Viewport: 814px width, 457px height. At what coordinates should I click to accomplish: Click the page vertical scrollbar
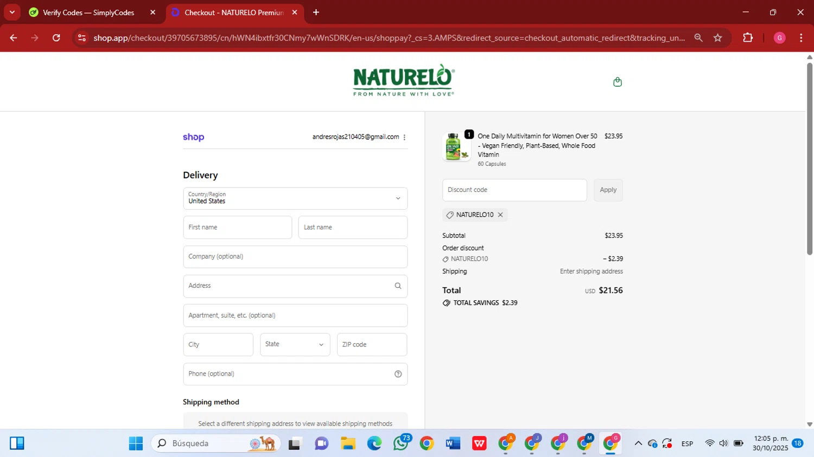coord(810,160)
